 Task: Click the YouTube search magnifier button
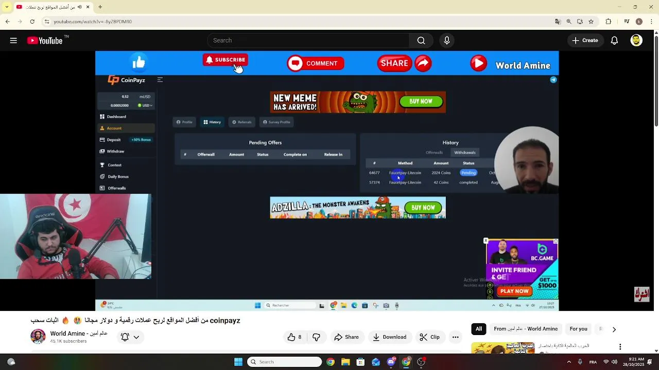point(421,41)
